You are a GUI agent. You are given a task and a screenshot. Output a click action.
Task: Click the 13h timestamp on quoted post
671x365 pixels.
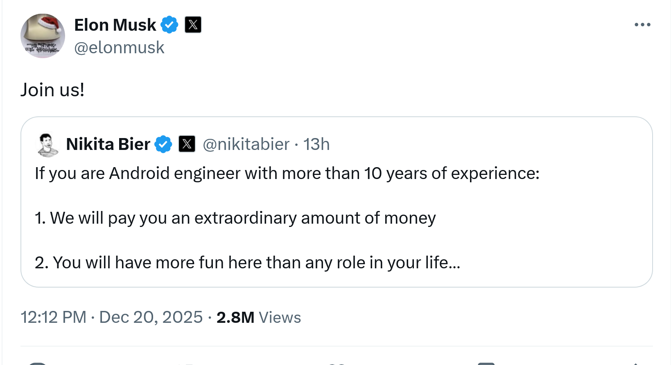316,144
